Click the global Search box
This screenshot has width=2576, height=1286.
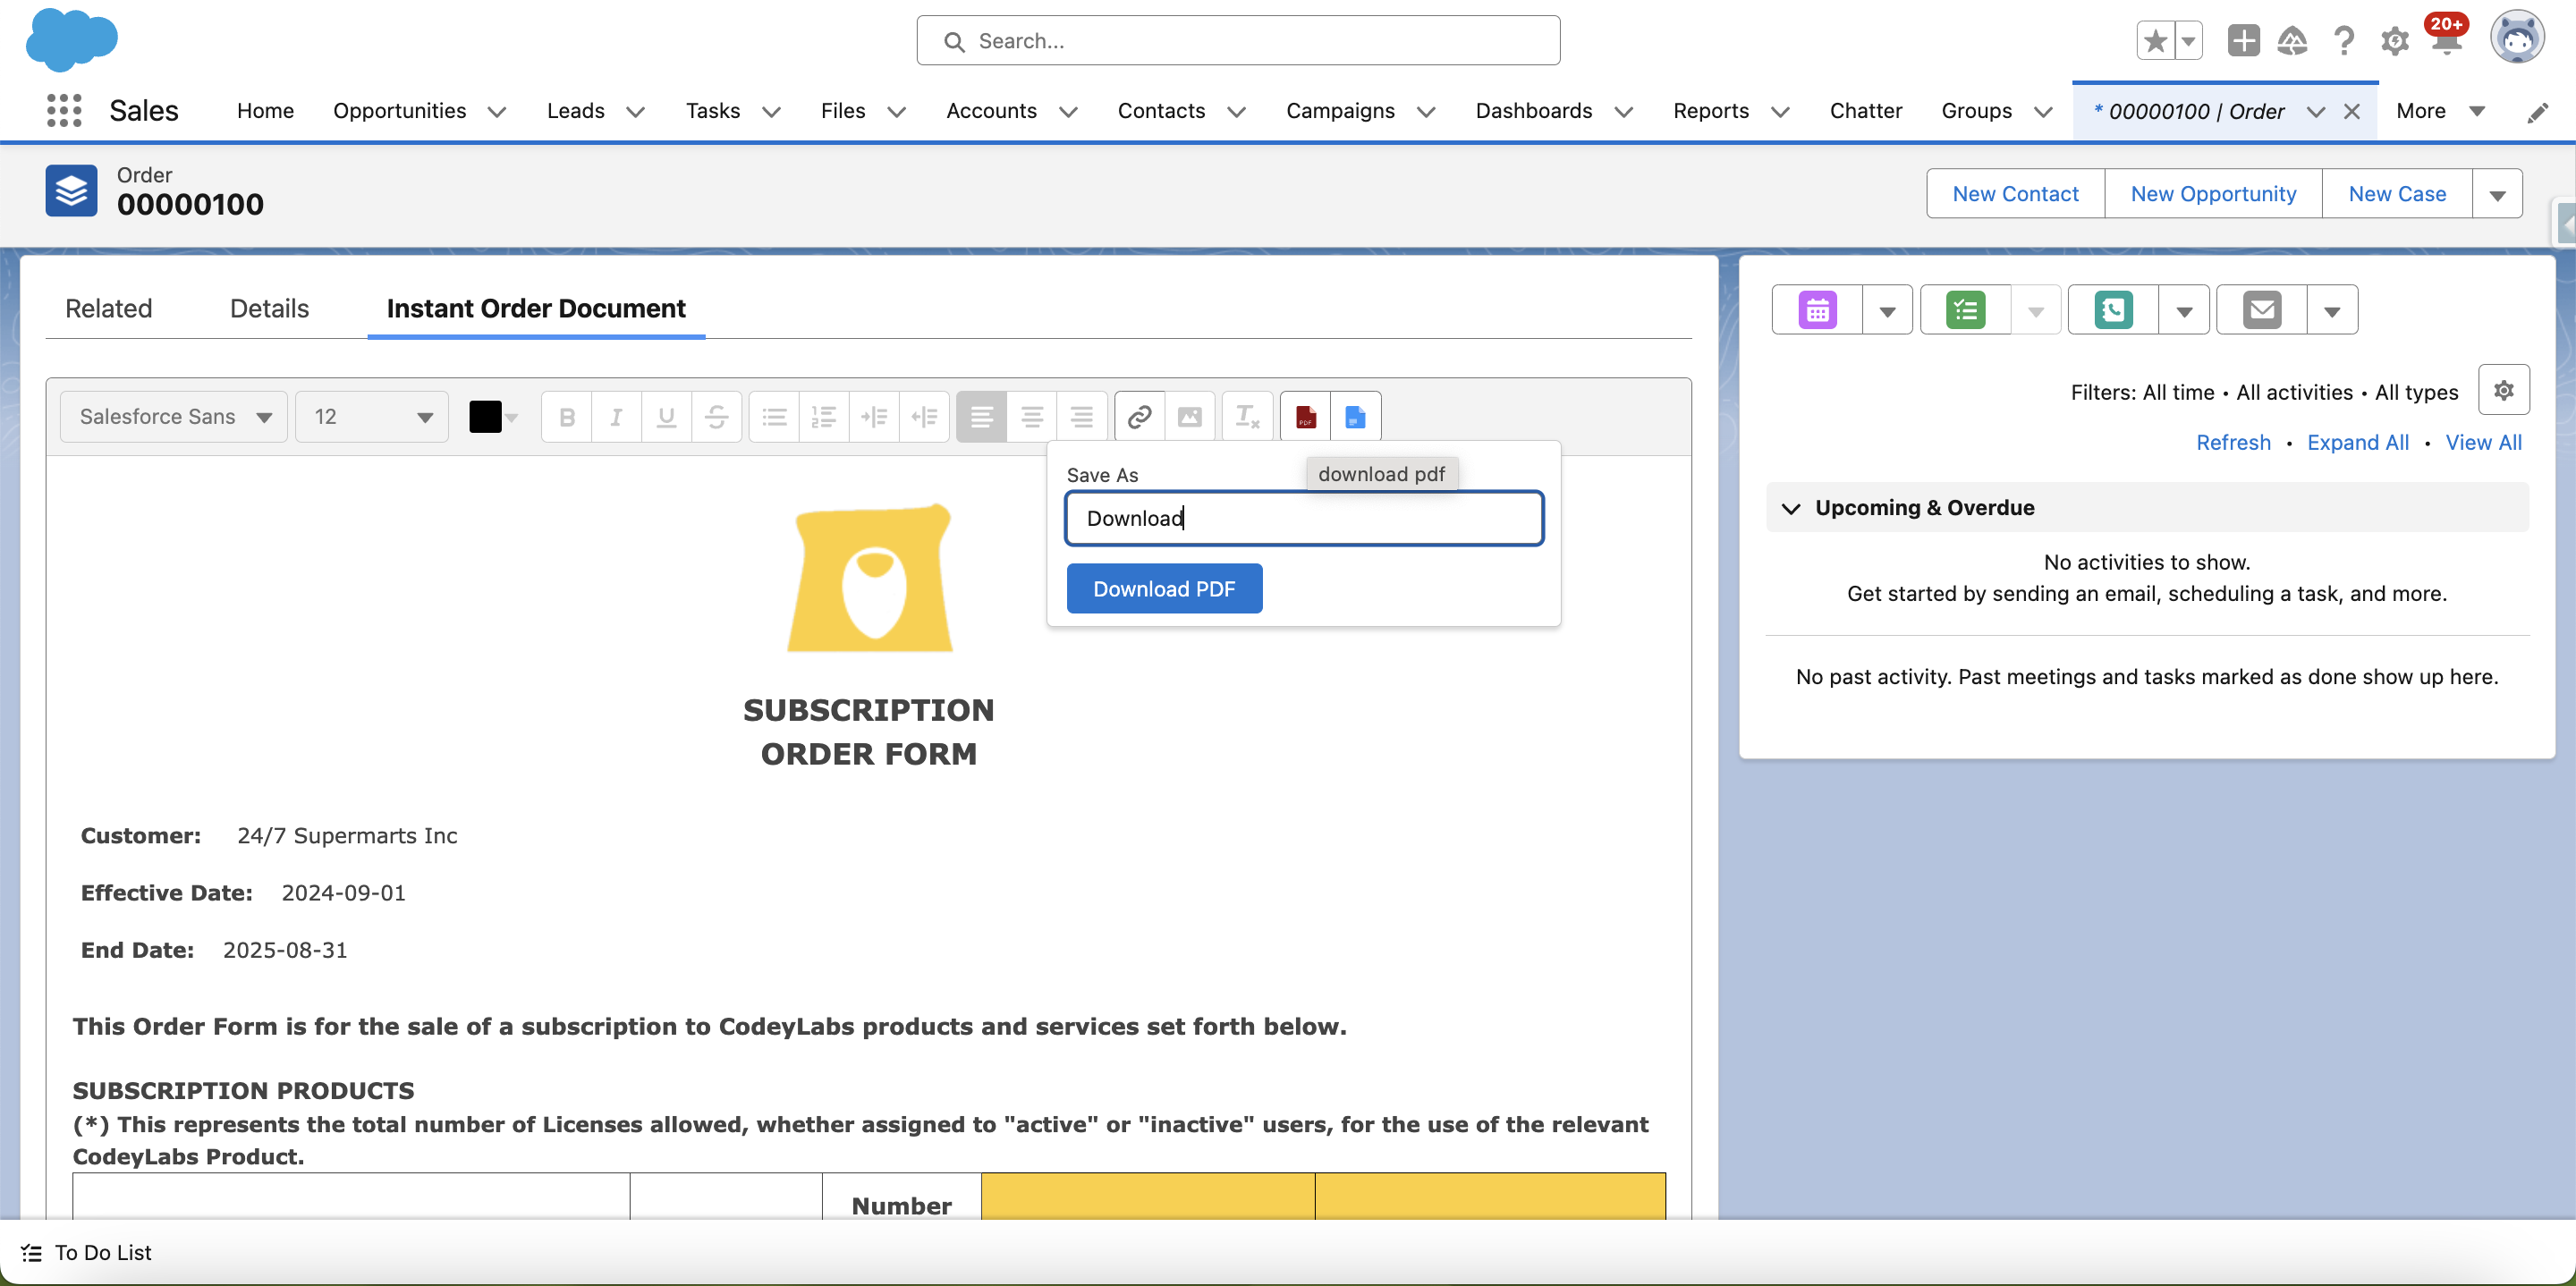click(x=1238, y=41)
